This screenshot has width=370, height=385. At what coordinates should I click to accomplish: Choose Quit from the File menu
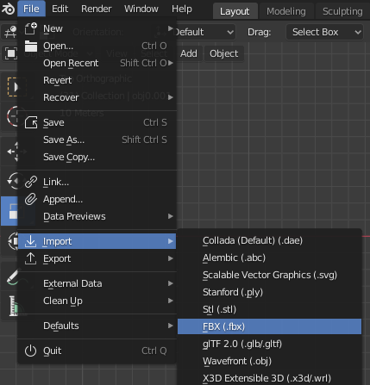point(97,351)
